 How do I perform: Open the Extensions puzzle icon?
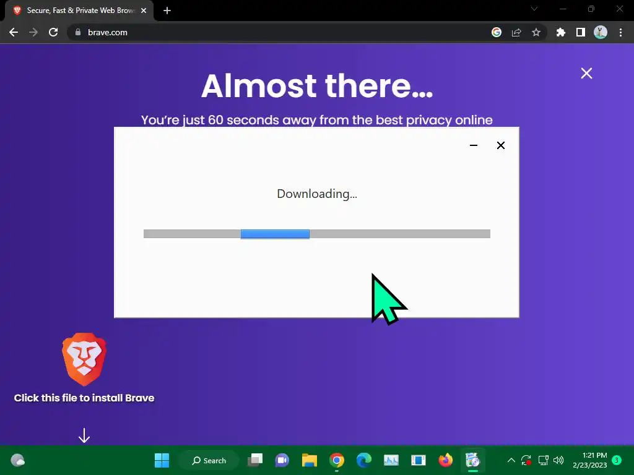point(561,32)
